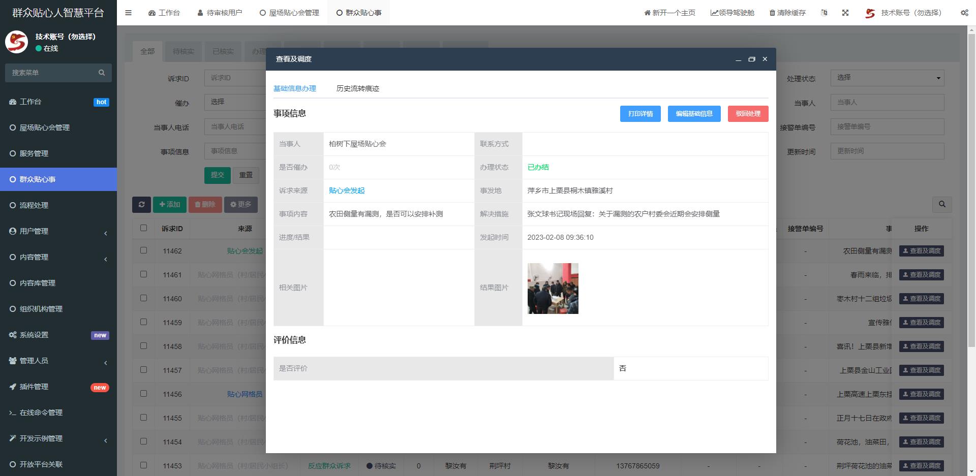Click the 添加 button in toolbar
The image size is (976, 476).
pyautogui.click(x=170, y=204)
